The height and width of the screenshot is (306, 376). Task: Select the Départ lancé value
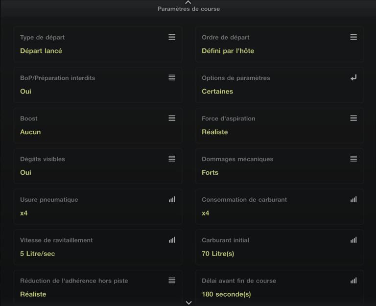41,51
